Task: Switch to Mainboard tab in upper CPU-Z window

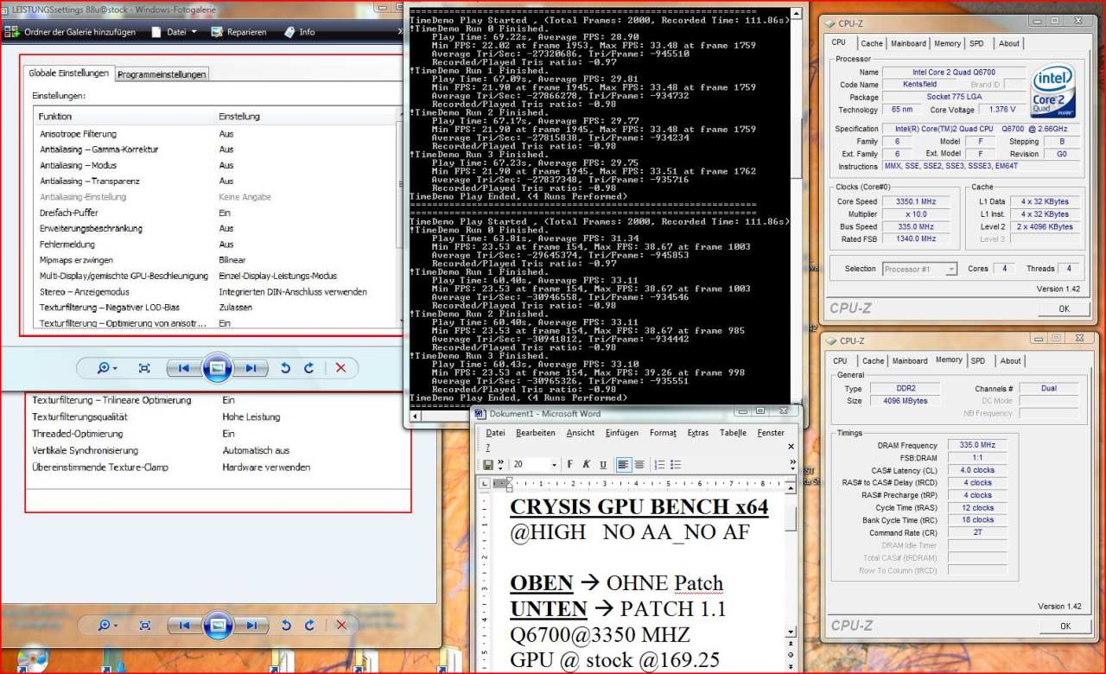Action: click(x=908, y=43)
